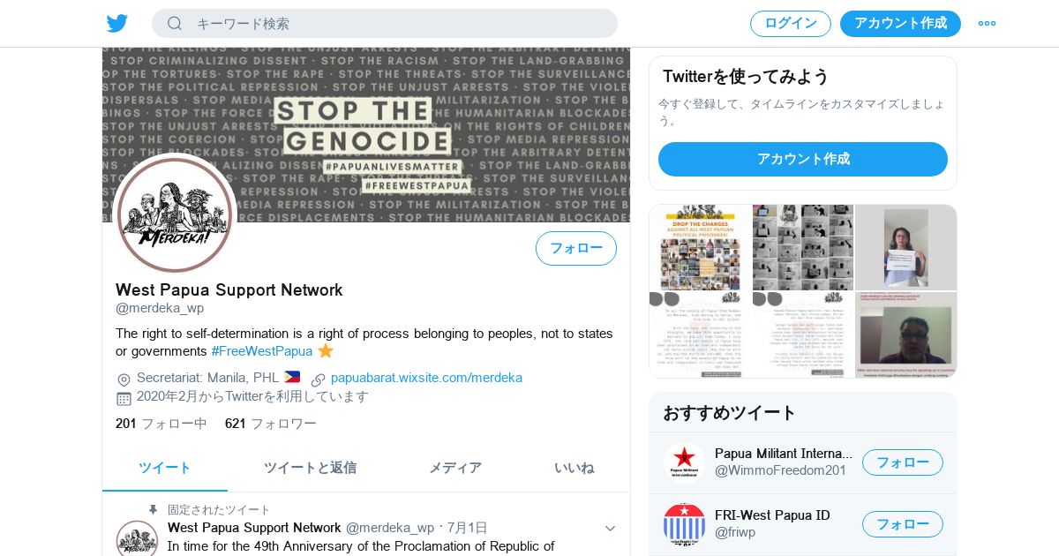
Task: Open the woman holding sign media thumbnail
Action: [x=905, y=247]
